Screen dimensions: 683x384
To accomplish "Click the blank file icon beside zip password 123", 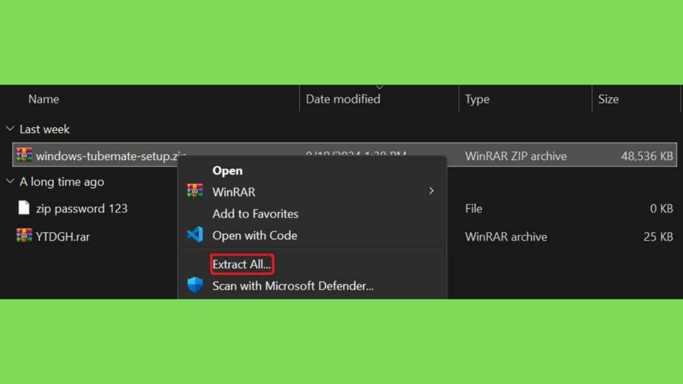I will point(24,208).
